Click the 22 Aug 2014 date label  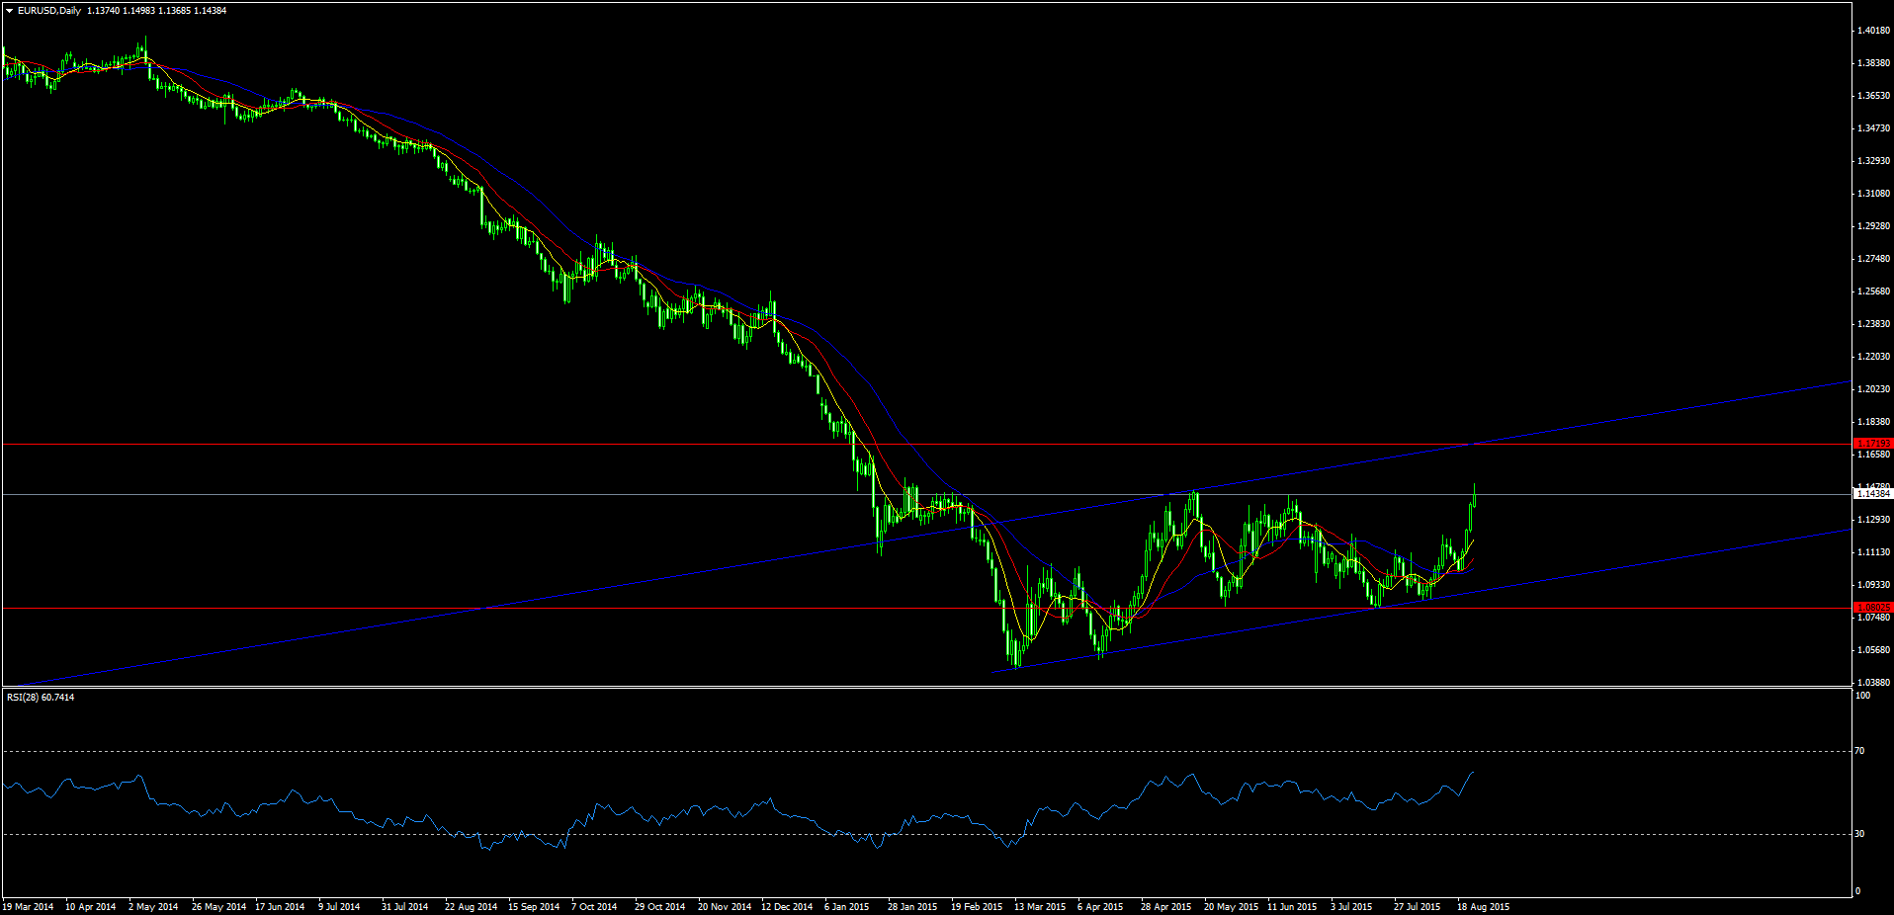[x=471, y=907]
